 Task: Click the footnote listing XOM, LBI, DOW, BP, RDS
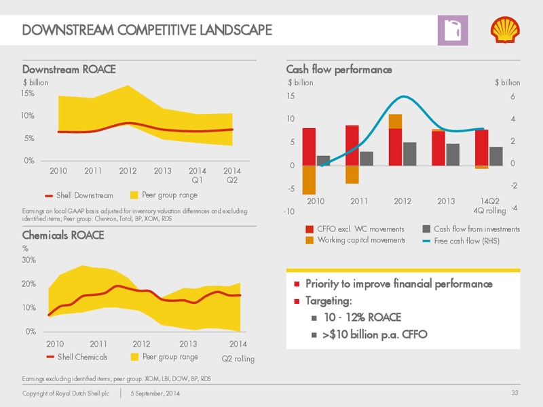[x=116, y=379]
